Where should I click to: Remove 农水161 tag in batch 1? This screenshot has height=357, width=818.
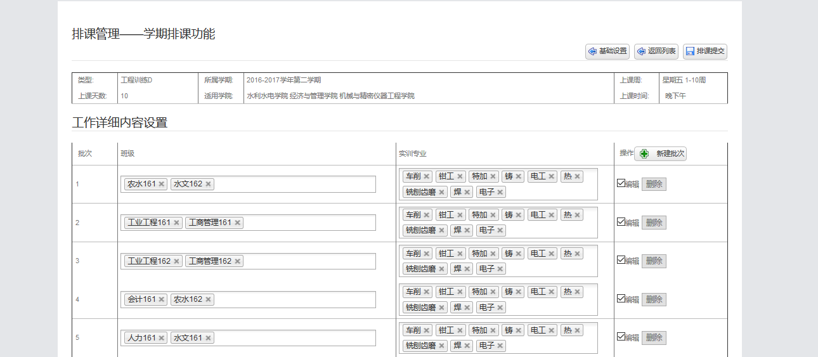tap(162, 184)
